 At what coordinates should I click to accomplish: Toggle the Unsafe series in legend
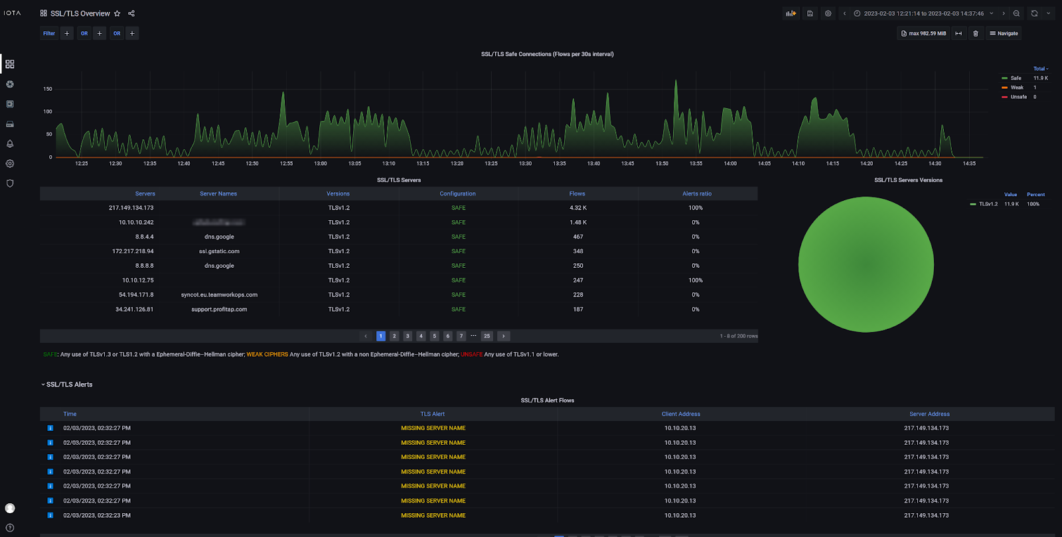coord(1018,97)
